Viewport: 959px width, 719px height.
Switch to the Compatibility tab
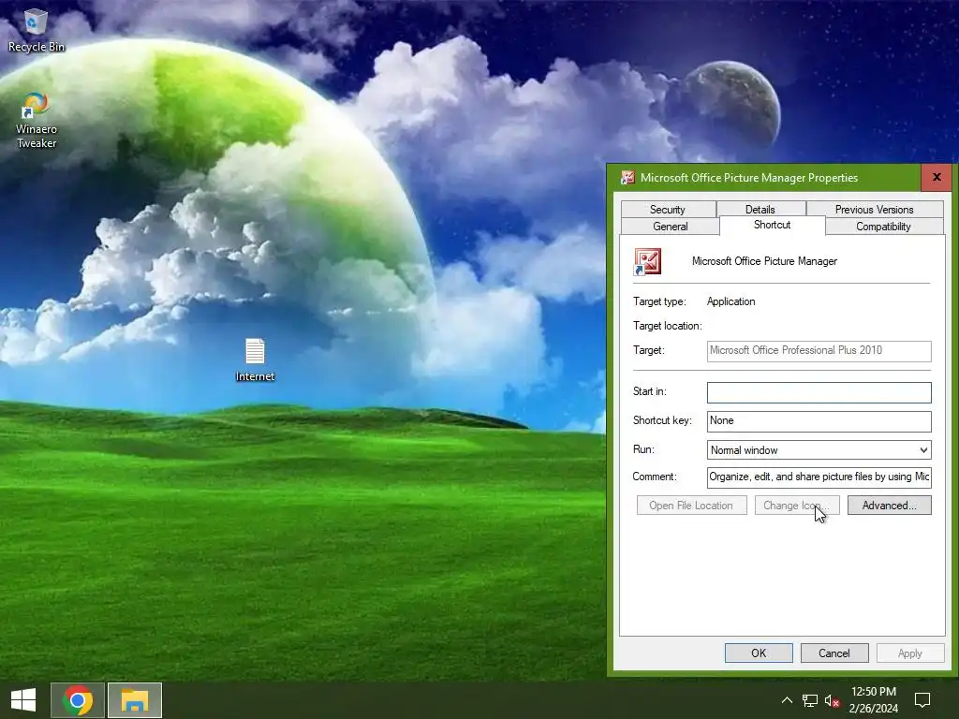[884, 227]
